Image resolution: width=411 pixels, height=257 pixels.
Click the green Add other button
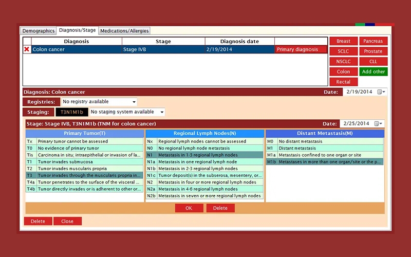373,71
